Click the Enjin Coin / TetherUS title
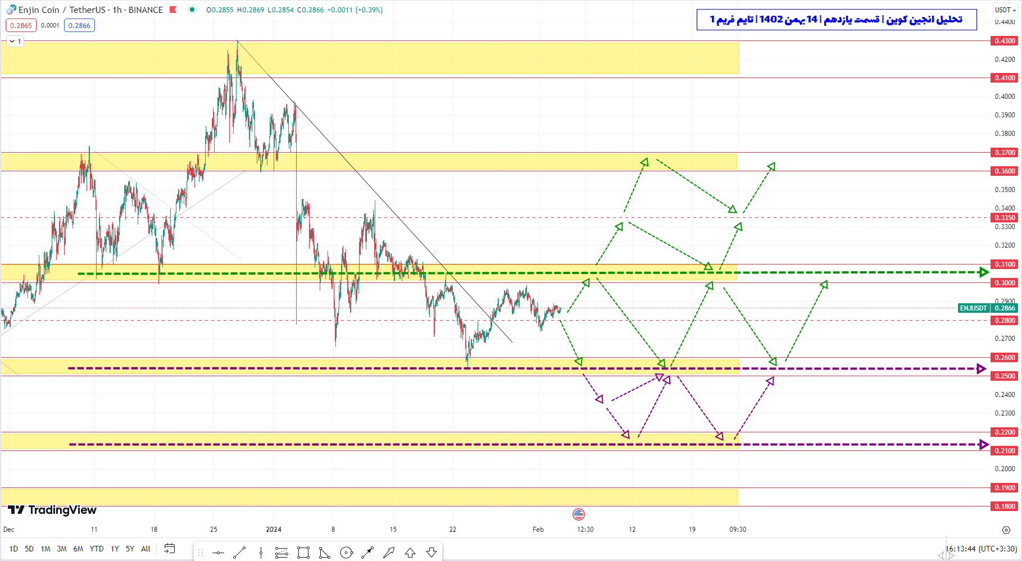Viewport: 1022px width, 561px height. [x=90, y=10]
